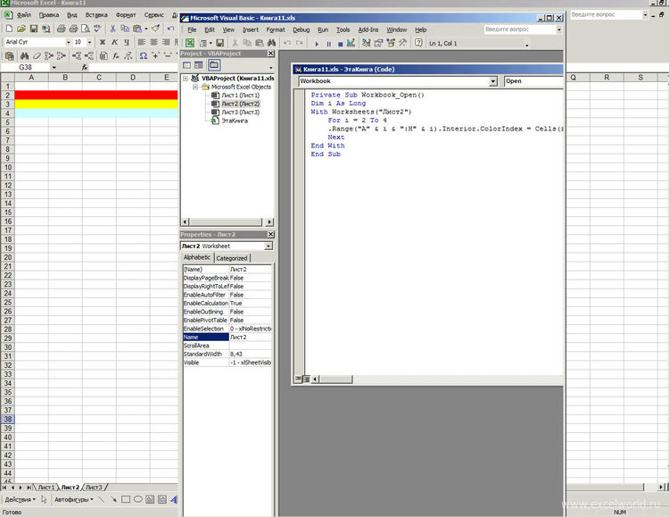The image size is (669, 517).
Task: Click View Code icon in Project panel
Action: point(187,65)
